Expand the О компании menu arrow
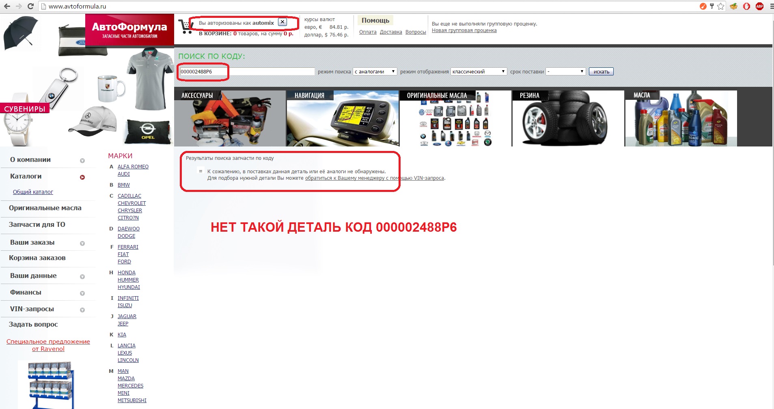Screen dimensions: 774x409 [82, 161]
